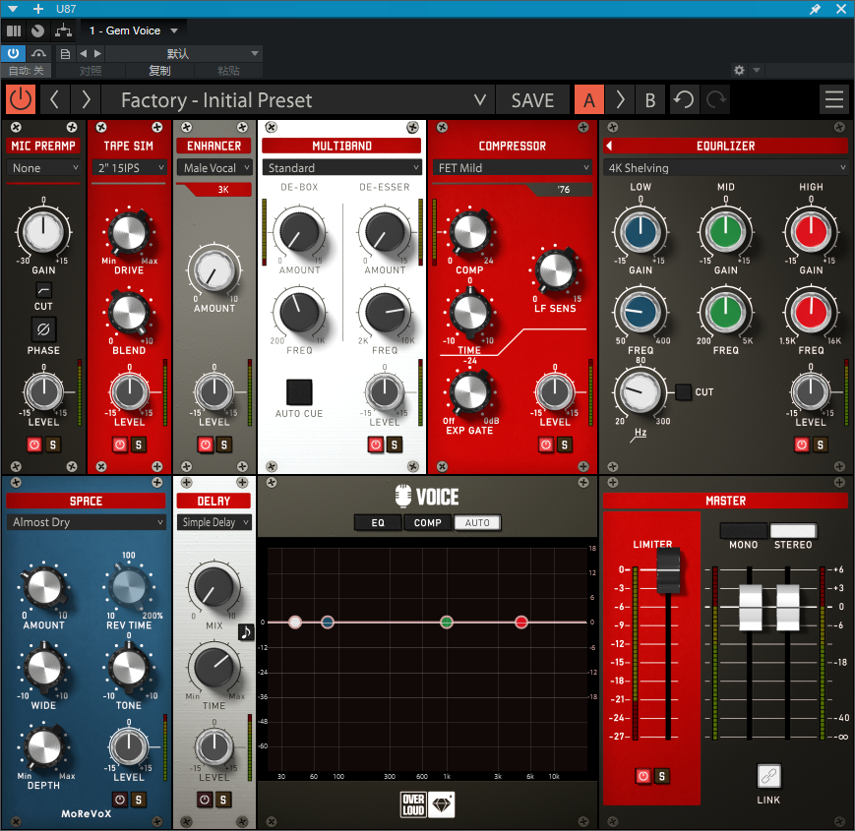Toggle the master fader Link button
This screenshot has height=831, width=855.
click(768, 776)
